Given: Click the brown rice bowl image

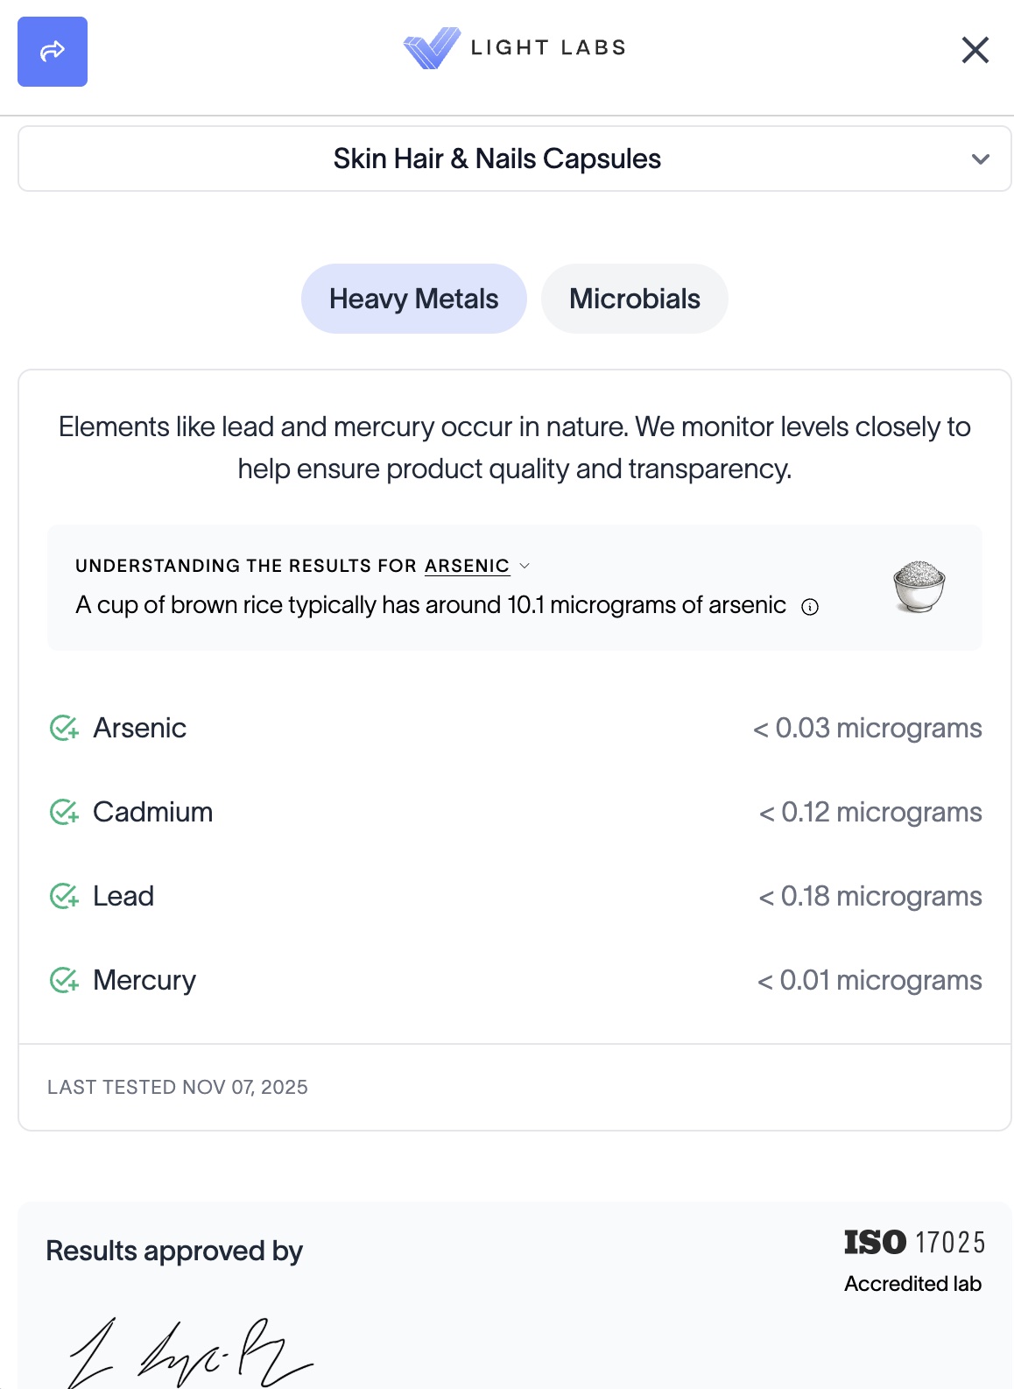Looking at the screenshot, I should coord(919,586).
